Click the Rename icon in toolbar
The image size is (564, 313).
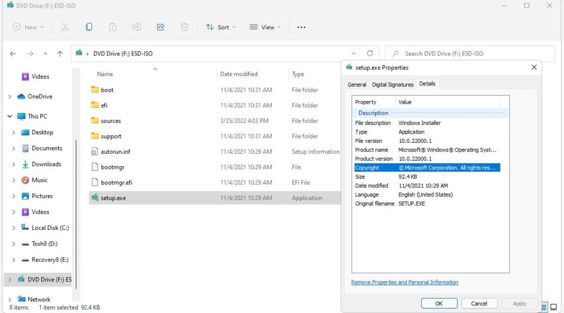pos(137,27)
